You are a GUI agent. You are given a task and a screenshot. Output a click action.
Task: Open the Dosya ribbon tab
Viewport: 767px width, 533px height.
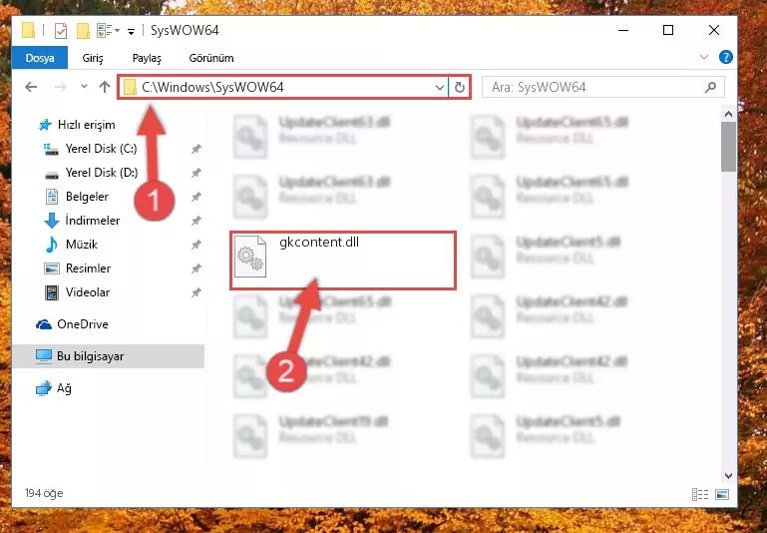40,58
